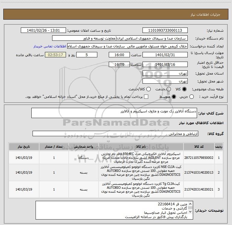Click ردیف column header
Image resolution: width=232 pixels, height=225 pixels.
[219, 146]
